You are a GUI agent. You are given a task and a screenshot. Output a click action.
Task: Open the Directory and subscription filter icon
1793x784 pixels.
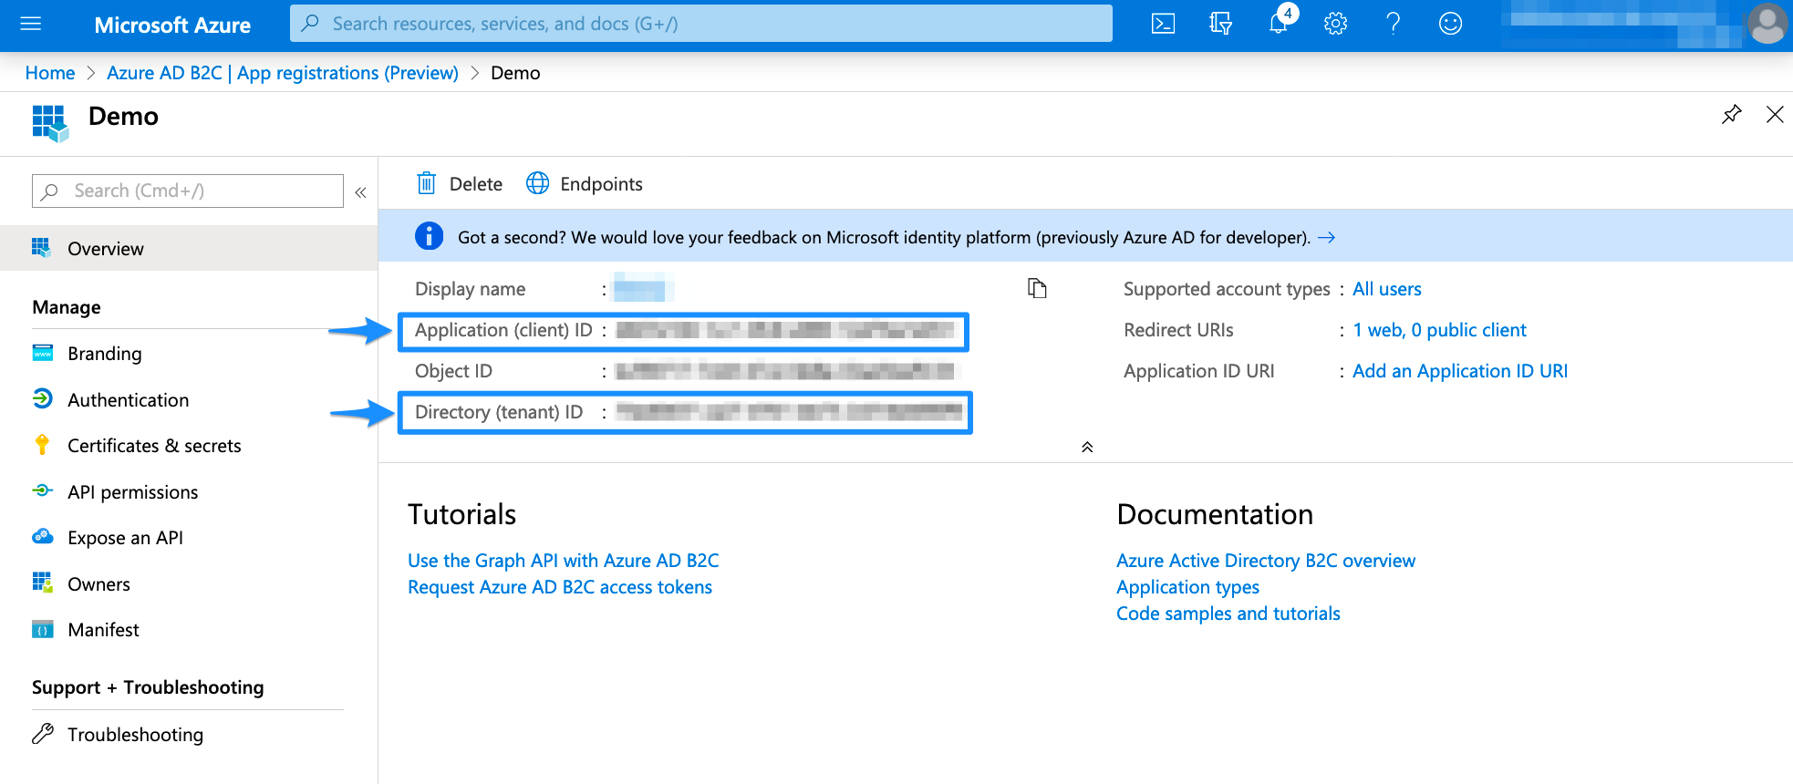pyautogui.click(x=1220, y=24)
